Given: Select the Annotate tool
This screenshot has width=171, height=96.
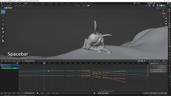Looking at the screenshot, I should click(3, 37).
